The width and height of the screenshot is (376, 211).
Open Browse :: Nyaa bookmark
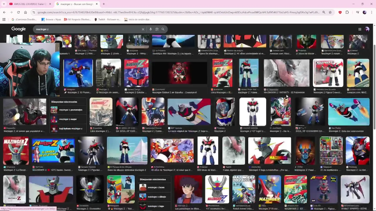[x=51, y=19]
